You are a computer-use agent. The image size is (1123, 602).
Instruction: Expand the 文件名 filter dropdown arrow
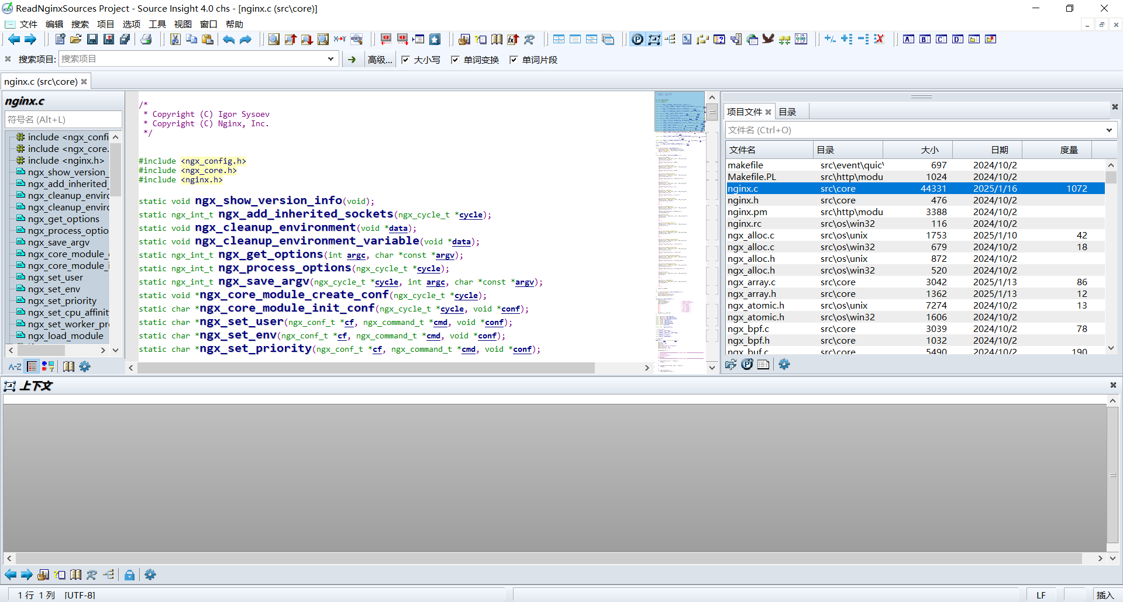(1109, 130)
